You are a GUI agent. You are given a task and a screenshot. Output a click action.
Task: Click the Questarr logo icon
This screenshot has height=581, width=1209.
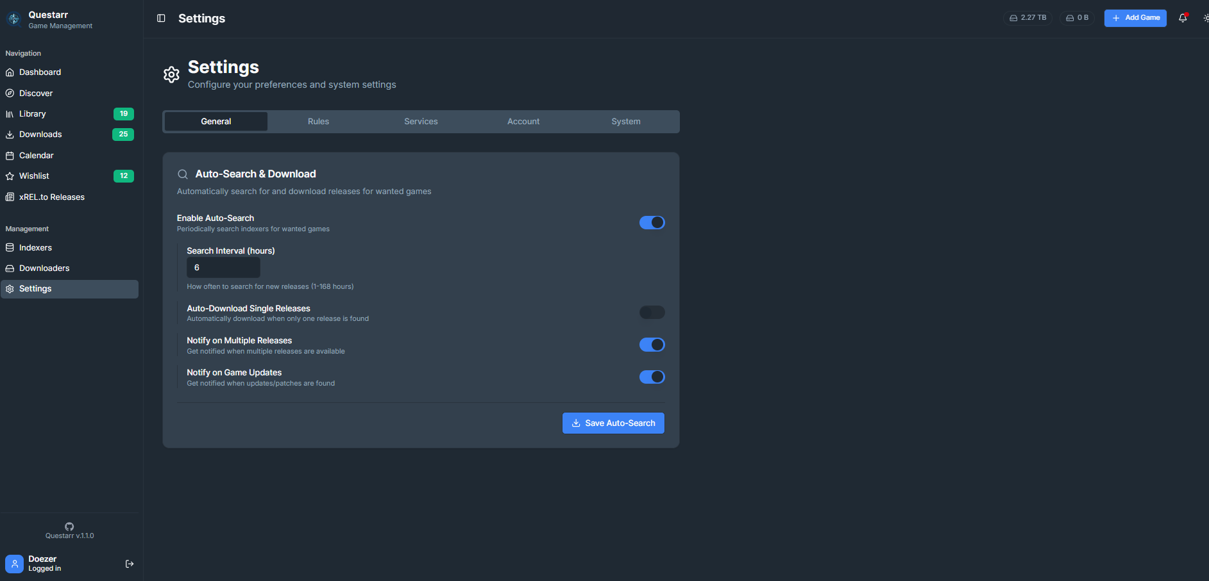tap(13, 19)
